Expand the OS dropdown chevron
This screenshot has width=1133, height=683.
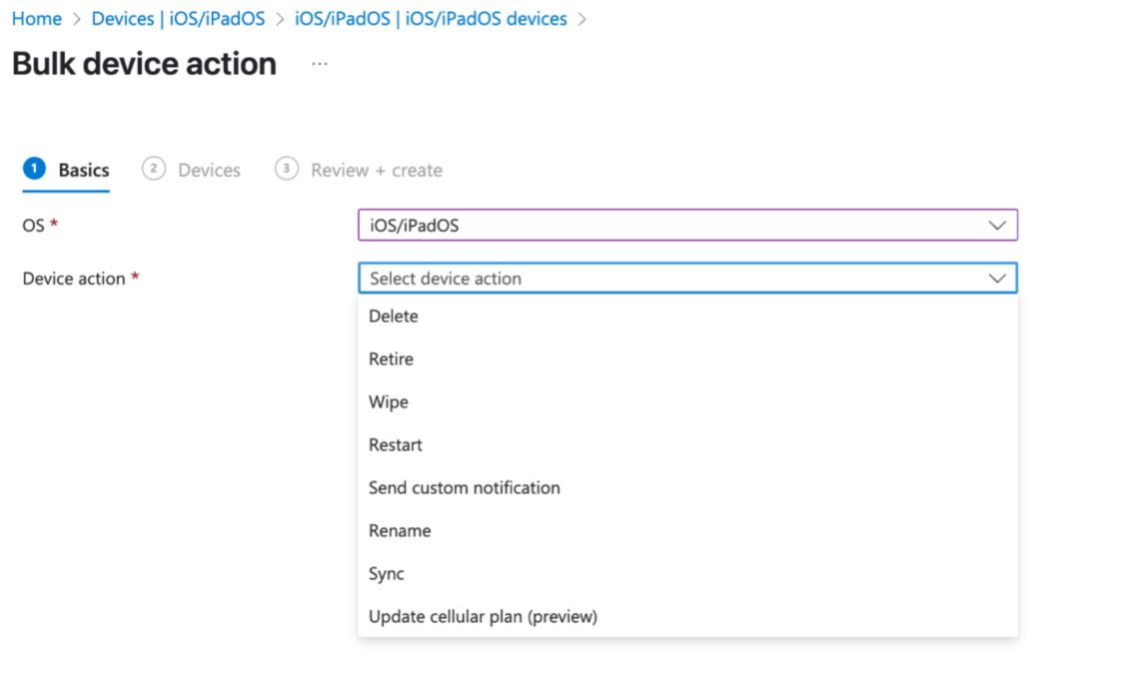coord(996,226)
